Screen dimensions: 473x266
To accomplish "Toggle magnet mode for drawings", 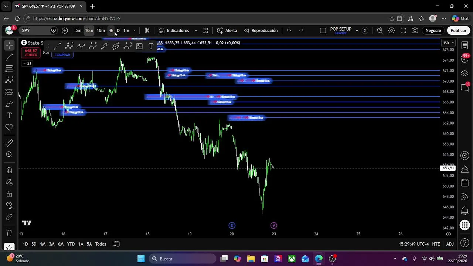I will [9, 170].
